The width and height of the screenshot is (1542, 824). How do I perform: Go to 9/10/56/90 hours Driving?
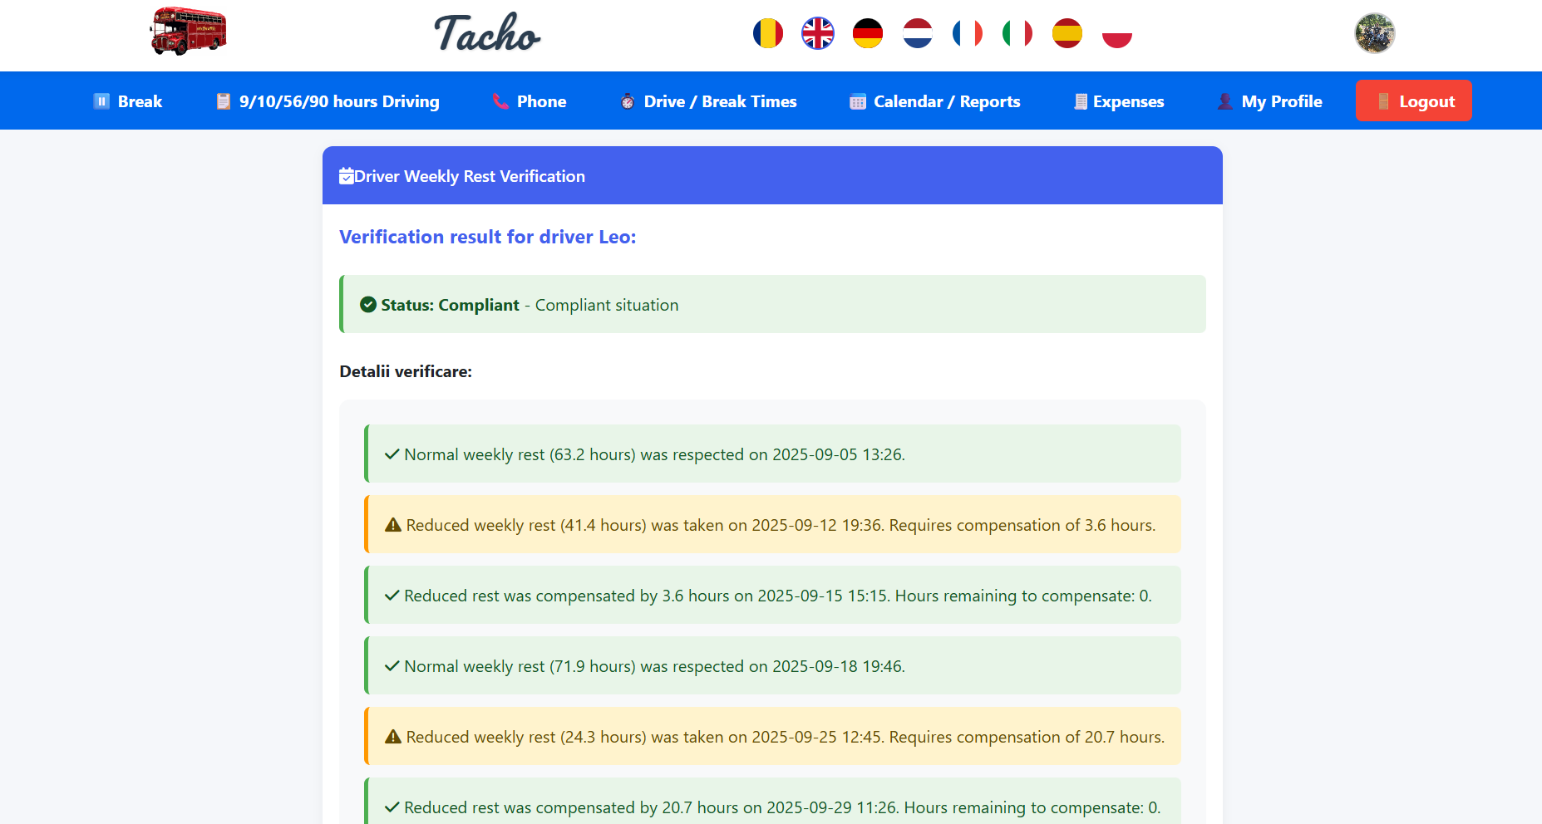pyautogui.click(x=328, y=101)
